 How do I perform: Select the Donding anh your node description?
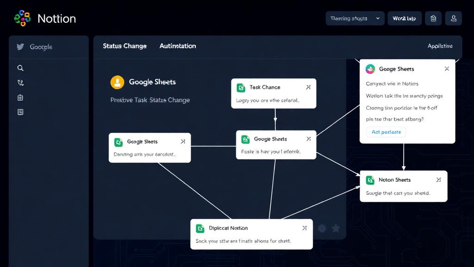pos(145,154)
